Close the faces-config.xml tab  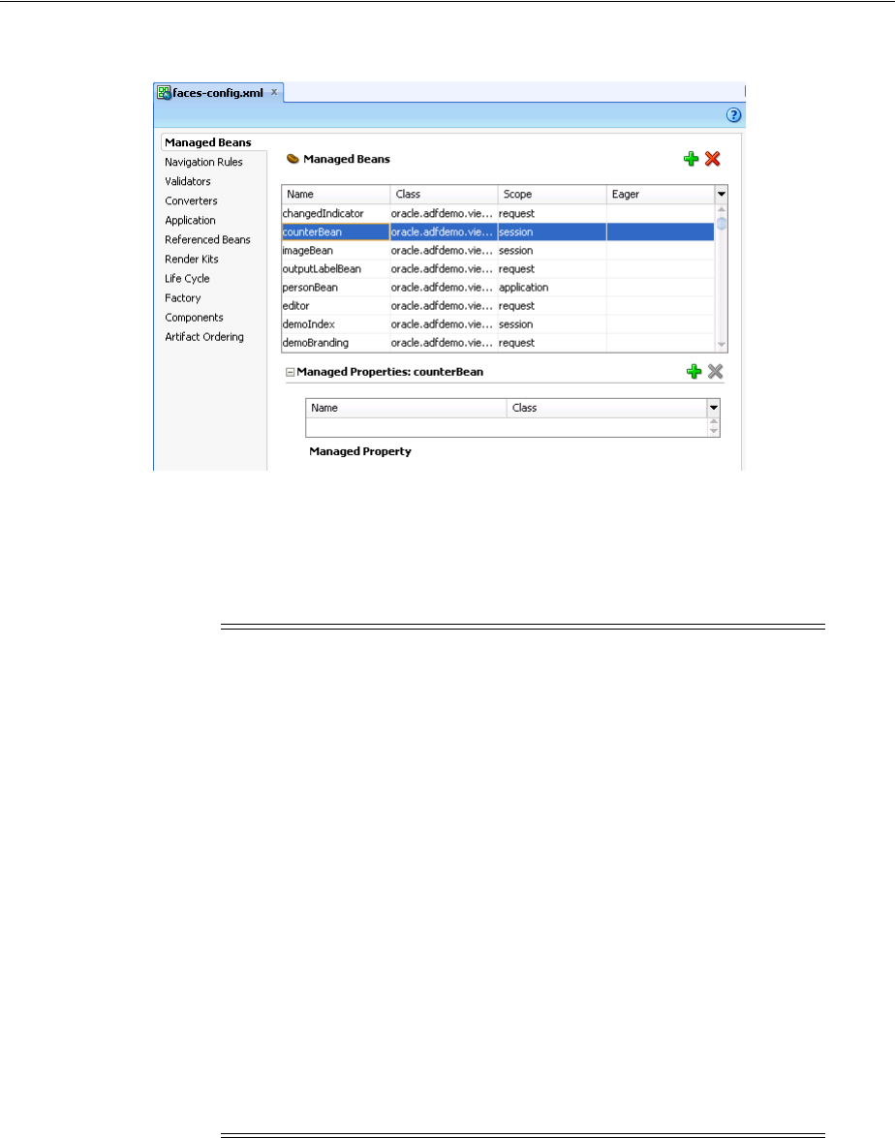(274, 92)
